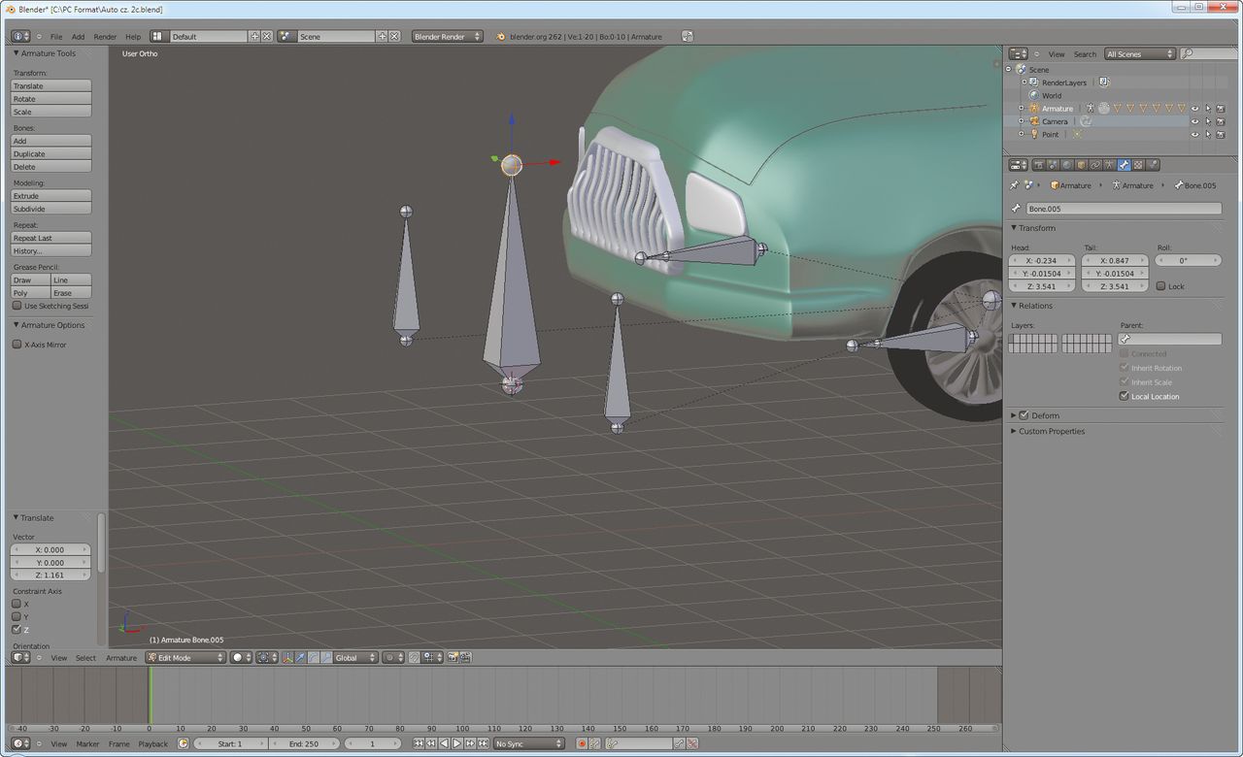Open the Object Constraints chain icon
Image resolution: width=1243 pixels, height=757 pixels.
1095,165
